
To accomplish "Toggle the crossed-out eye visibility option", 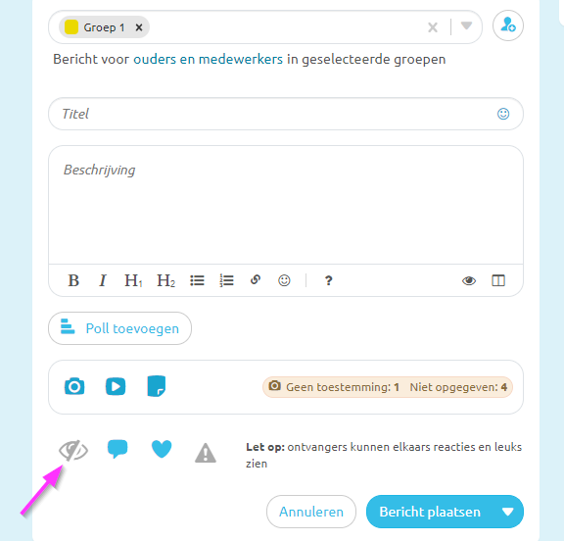I will click(73, 450).
